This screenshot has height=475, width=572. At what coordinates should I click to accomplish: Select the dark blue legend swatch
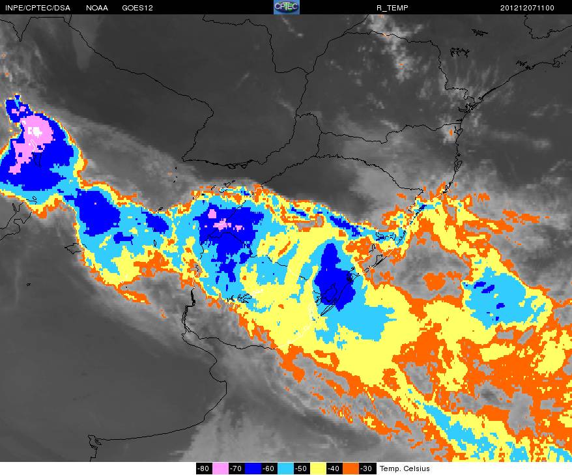point(253,468)
